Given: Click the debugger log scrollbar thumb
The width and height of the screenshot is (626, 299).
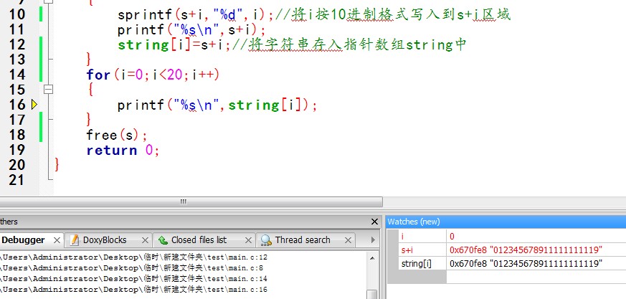Looking at the screenshot, I should point(371,294).
